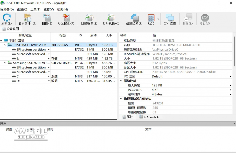236x153 pixels.
Task: Launch Partition Search (分区搜索)
Action: click(x=66, y=19)
